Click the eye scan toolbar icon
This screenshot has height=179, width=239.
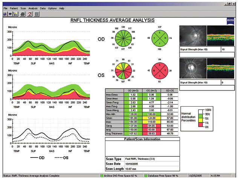pyautogui.click(x=10, y=14)
